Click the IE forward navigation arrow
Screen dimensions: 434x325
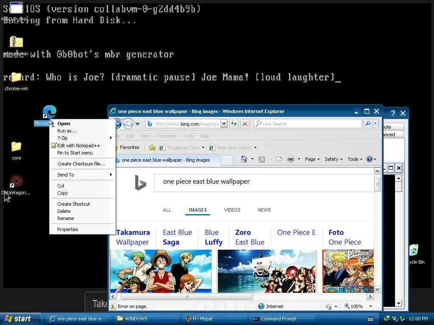(x=128, y=124)
